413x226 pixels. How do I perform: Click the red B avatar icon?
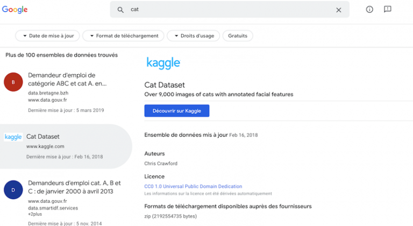pos(13,82)
